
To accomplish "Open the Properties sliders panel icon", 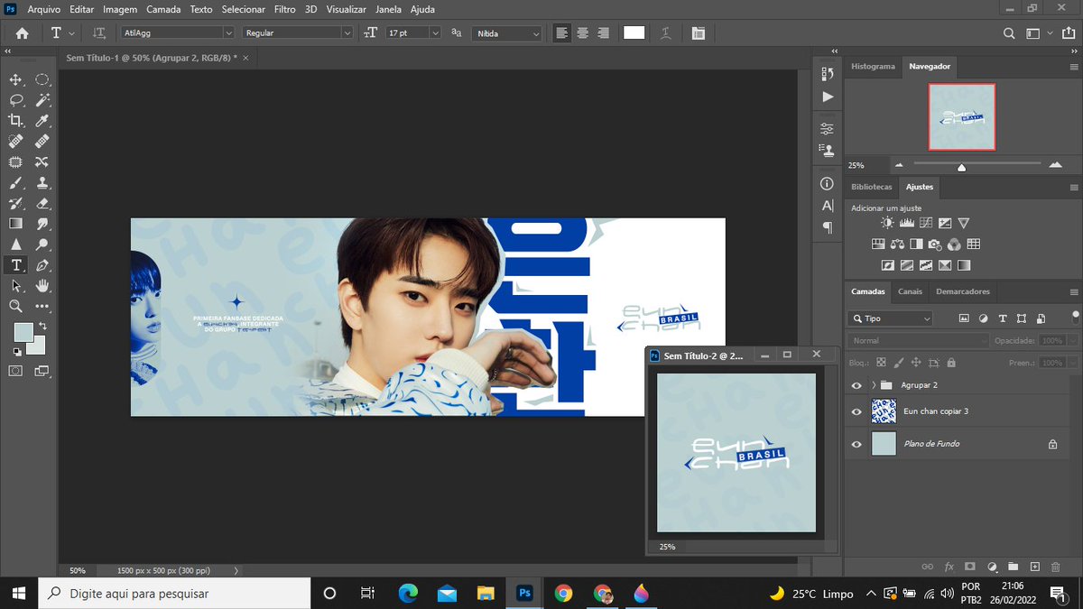I will pyautogui.click(x=828, y=129).
